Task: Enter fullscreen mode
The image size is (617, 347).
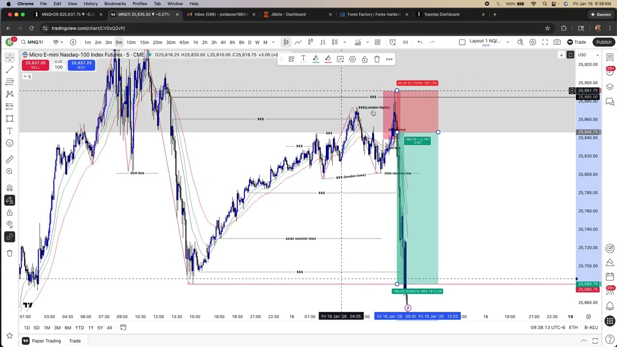Action: 545,42
